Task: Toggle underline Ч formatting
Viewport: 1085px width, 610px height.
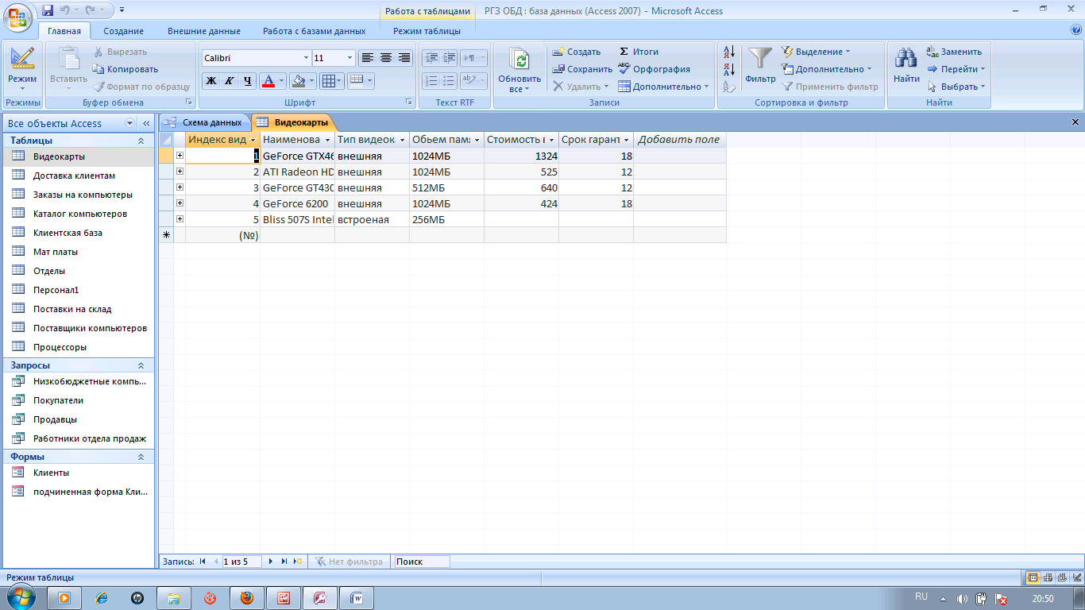Action: tap(247, 80)
